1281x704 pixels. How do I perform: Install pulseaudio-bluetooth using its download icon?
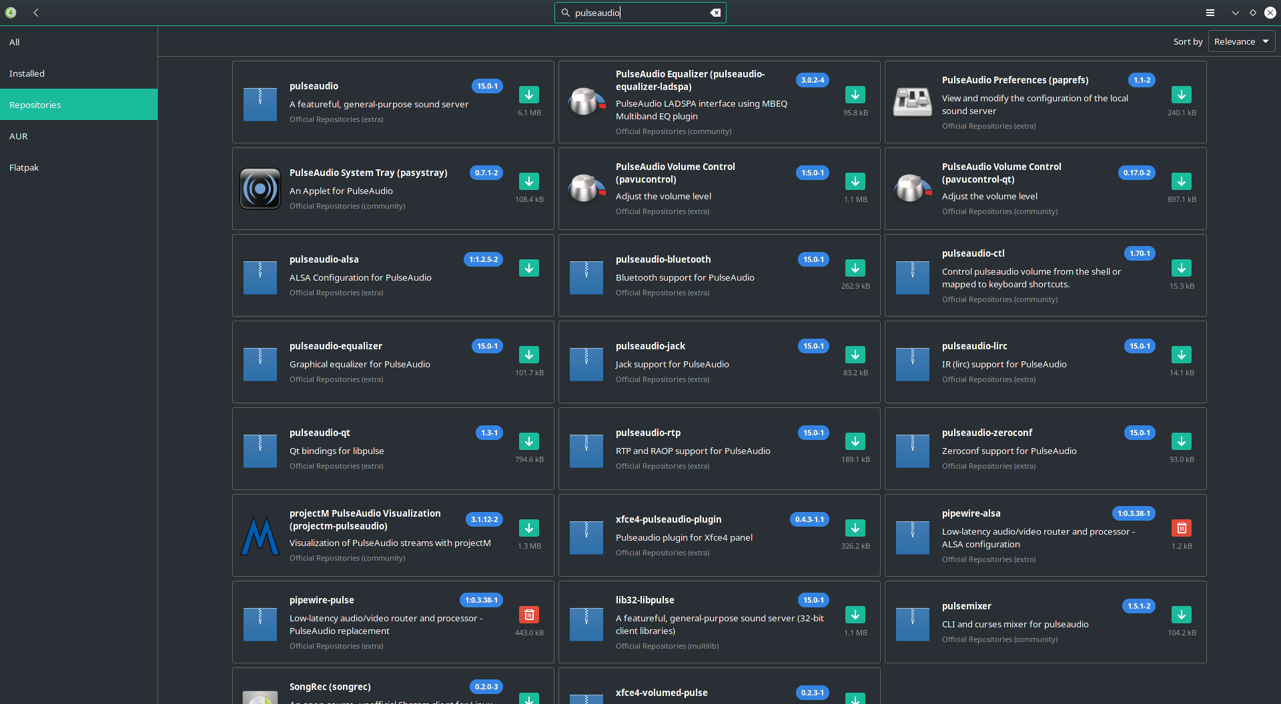point(855,268)
